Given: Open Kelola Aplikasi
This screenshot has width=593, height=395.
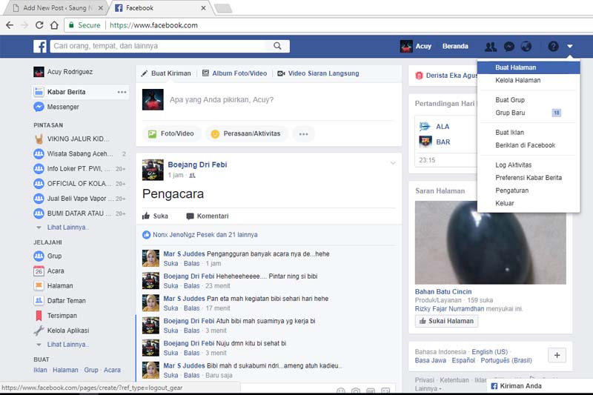Looking at the screenshot, I should coord(68,331).
